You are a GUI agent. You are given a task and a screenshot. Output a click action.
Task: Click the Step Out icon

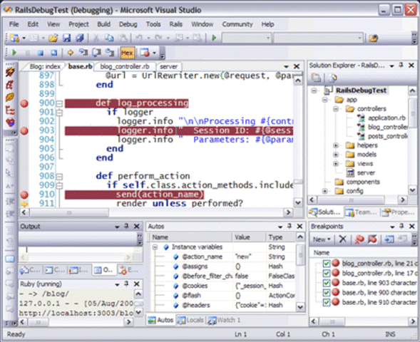tap(110, 53)
